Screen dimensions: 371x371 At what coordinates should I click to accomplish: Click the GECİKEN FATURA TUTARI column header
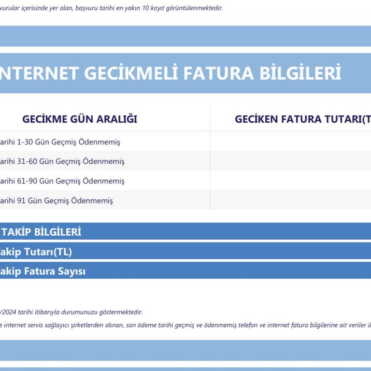click(x=303, y=119)
